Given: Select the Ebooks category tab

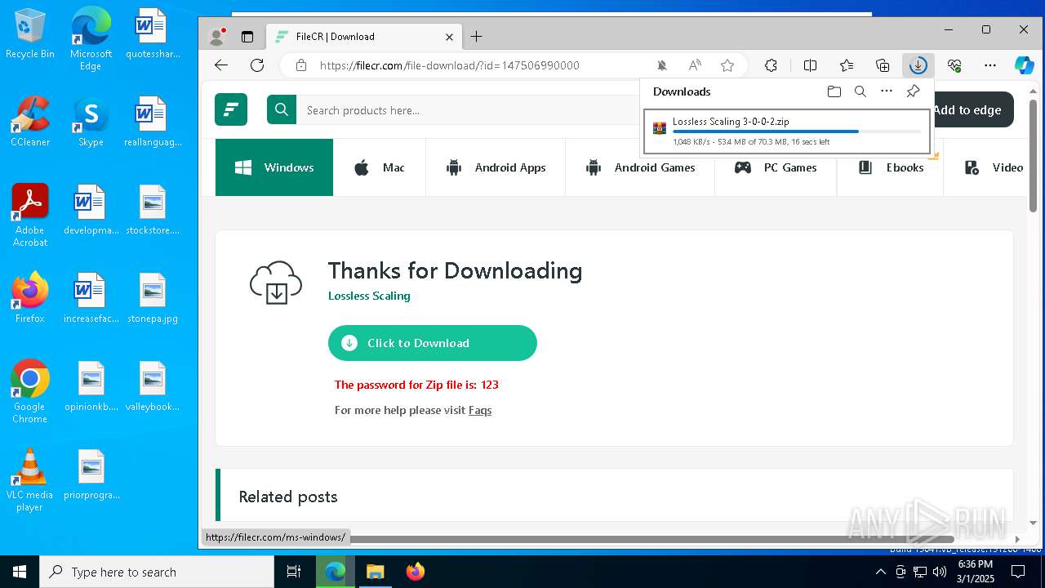Looking at the screenshot, I should click(x=890, y=167).
